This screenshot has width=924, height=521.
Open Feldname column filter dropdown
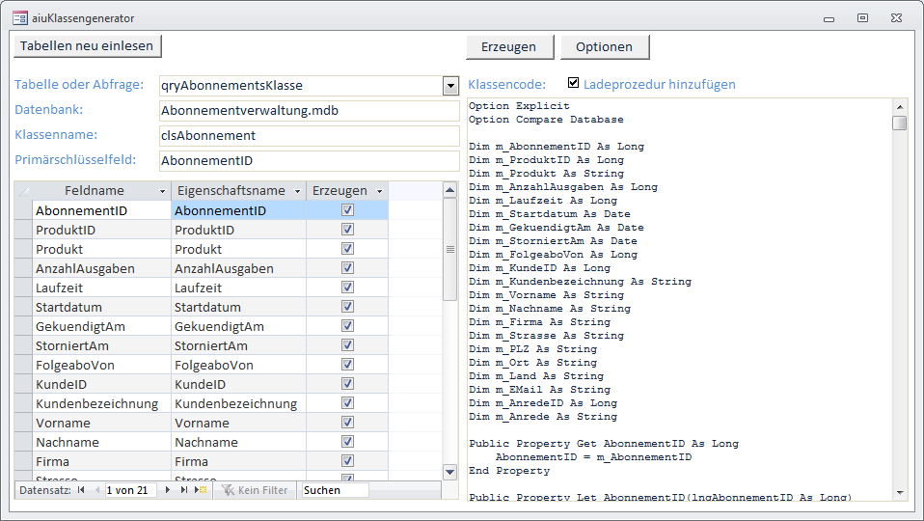coord(160,191)
